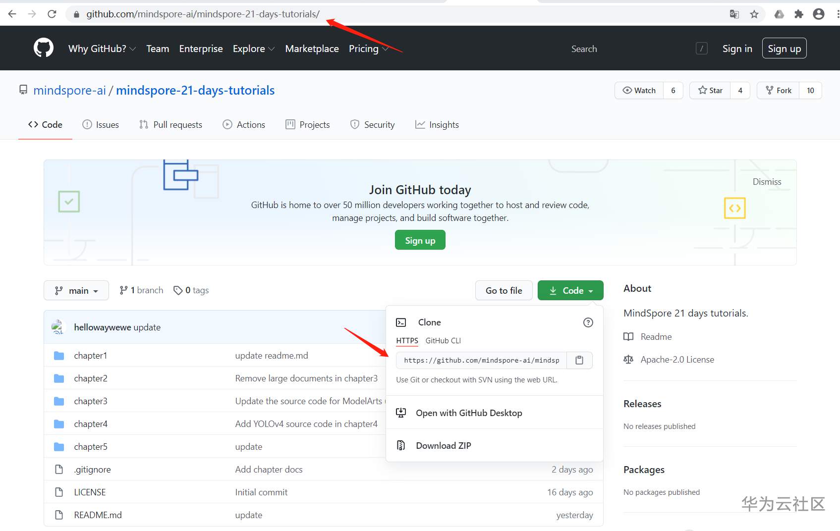The width and height of the screenshot is (840, 531).
Task: Click the clone URL text field
Action: pyautogui.click(x=482, y=360)
